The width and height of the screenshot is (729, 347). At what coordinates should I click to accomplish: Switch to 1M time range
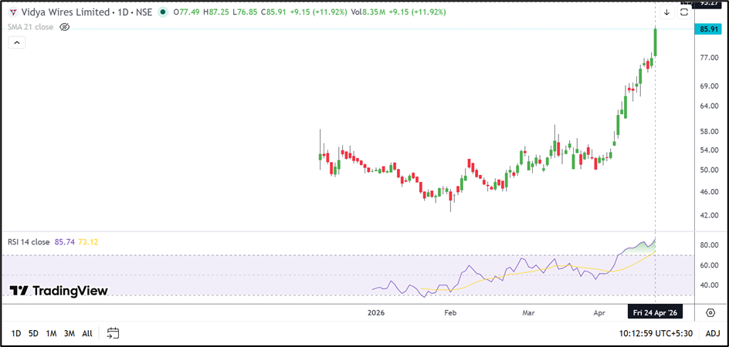coord(51,333)
